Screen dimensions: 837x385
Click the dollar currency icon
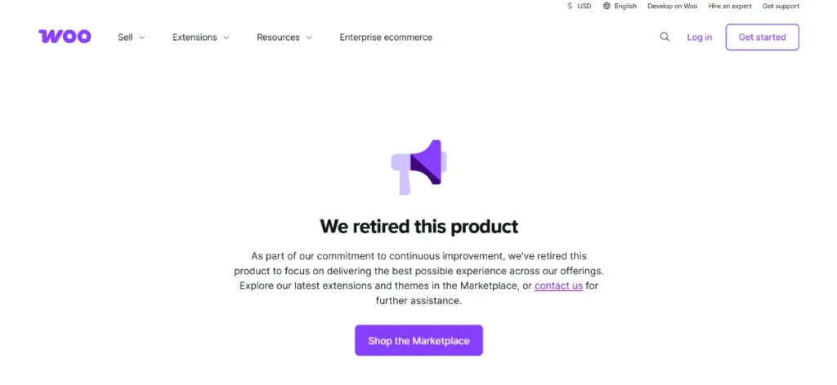point(570,7)
